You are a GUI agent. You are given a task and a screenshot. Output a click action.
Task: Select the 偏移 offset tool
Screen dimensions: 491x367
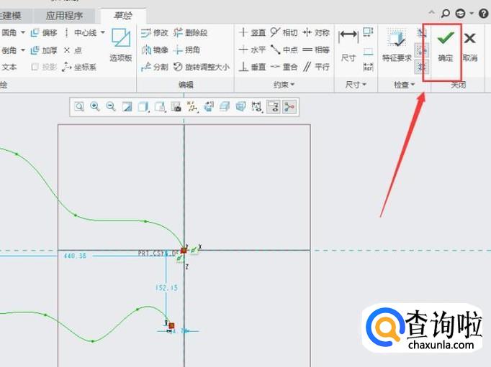click(44, 32)
